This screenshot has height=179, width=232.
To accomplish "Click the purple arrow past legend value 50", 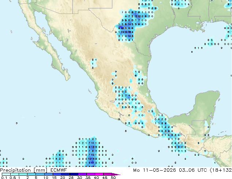I will [116, 174].
